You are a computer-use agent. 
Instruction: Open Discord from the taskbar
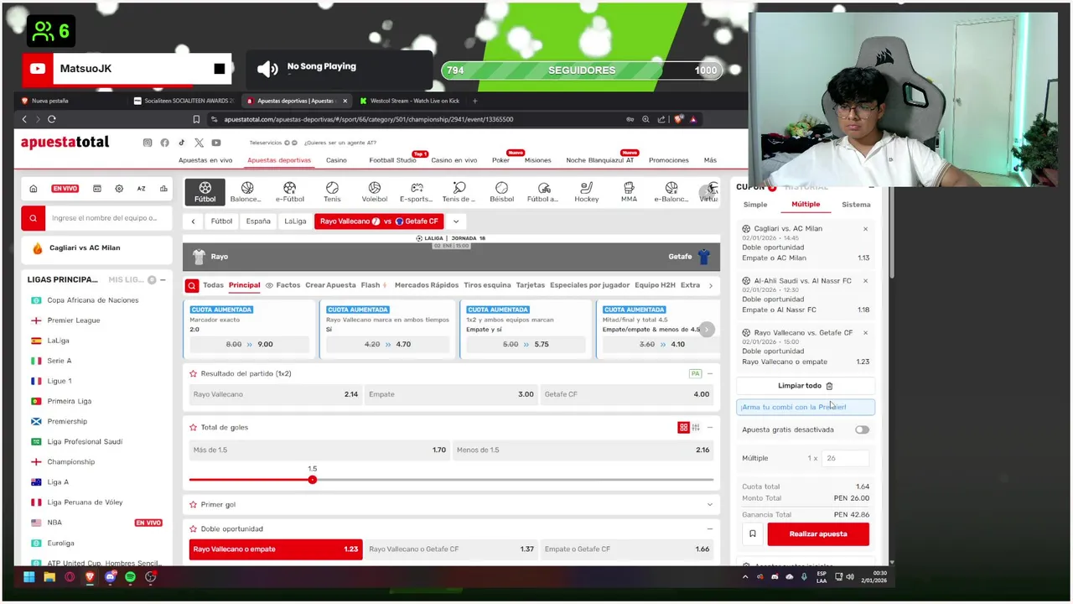click(111, 577)
